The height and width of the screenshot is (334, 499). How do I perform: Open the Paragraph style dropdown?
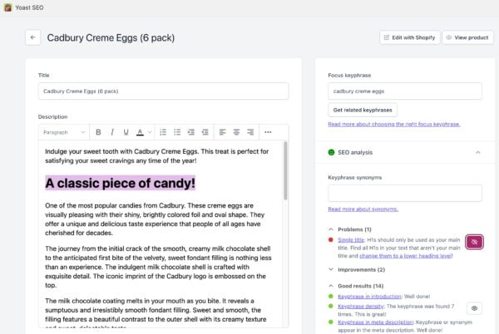click(64, 132)
